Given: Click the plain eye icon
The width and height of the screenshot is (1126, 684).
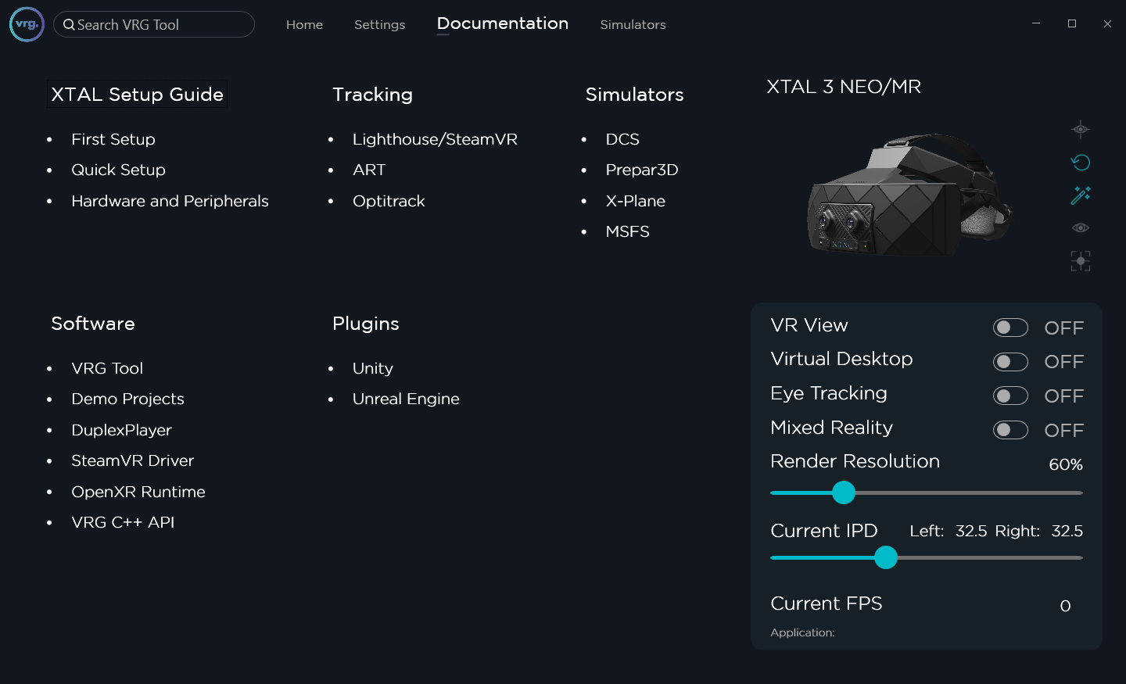Looking at the screenshot, I should point(1080,228).
